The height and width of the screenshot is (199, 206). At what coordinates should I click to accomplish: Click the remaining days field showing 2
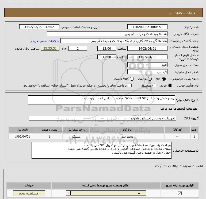(x=78, y=48)
